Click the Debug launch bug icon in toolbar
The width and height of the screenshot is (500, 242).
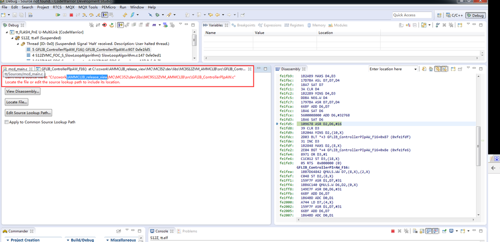pyautogui.click(x=157, y=15)
